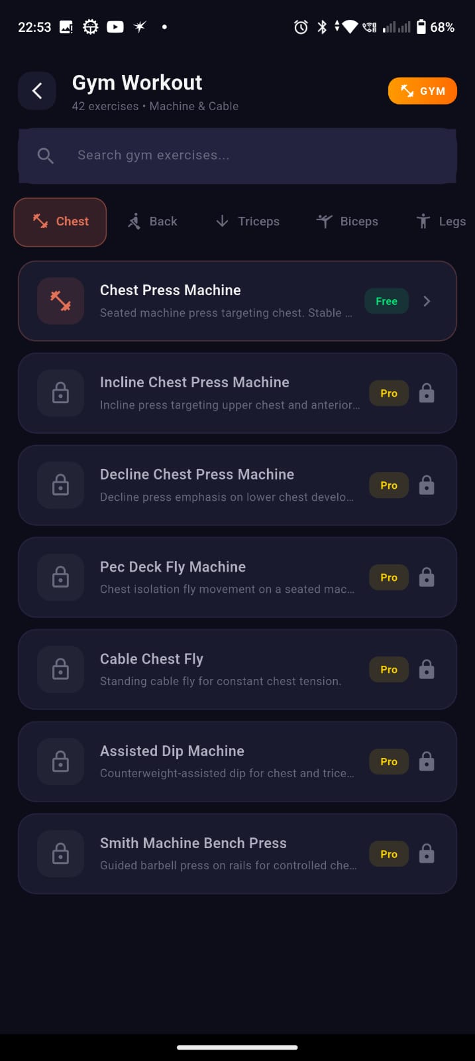The image size is (475, 1061).
Task: Click the orange GYM badge button
Action: (x=422, y=92)
